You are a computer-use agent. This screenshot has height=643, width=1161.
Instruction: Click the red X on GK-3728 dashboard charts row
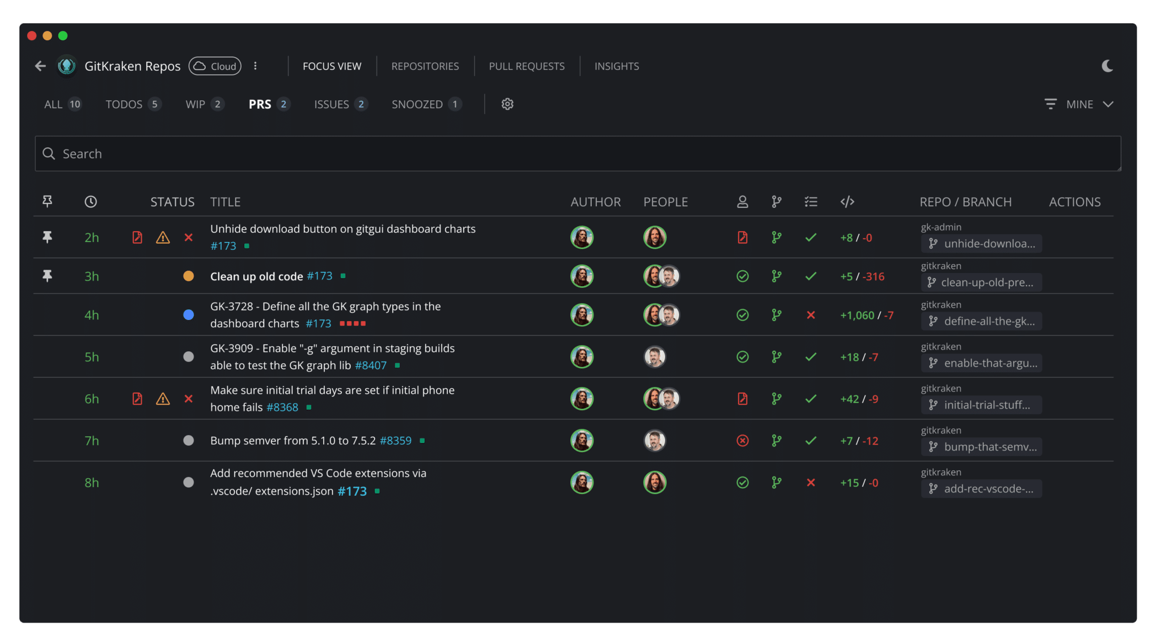coord(811,315)
